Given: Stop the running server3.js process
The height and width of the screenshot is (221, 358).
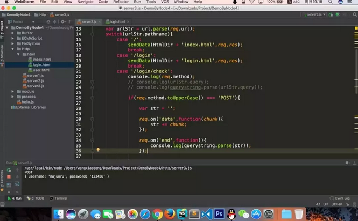Looking at the screenshot, I should pos(9,176).
